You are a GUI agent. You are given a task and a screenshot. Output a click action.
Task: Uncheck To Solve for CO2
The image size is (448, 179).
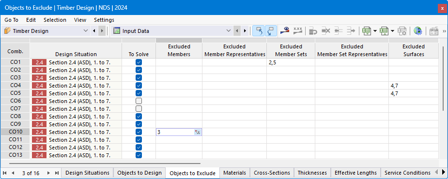point(139,70)
